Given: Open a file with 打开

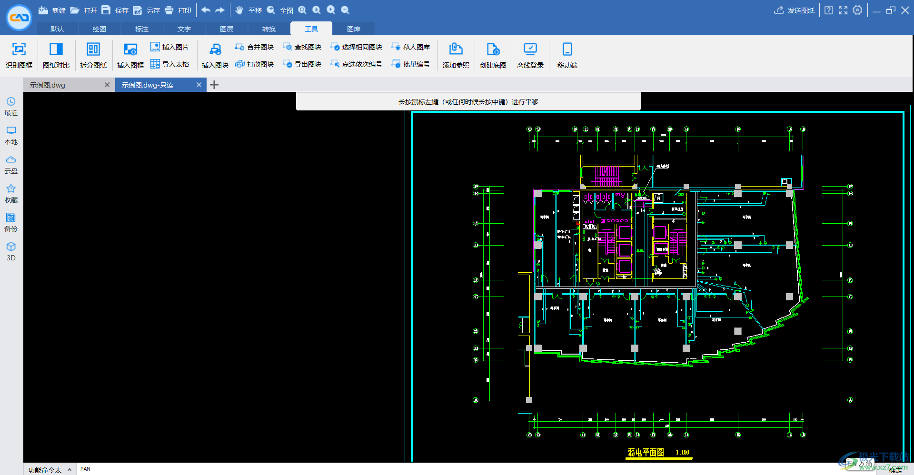Looking at the screenshot, I should (x=83, y=10).
